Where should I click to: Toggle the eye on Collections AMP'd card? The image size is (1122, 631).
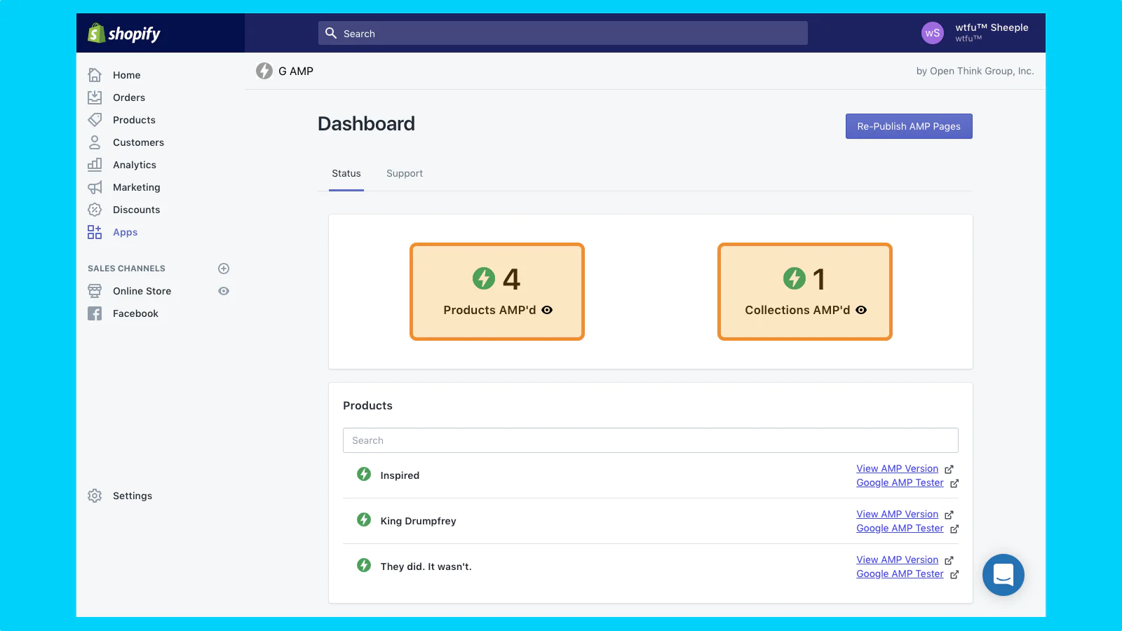(x=861, y=310)
